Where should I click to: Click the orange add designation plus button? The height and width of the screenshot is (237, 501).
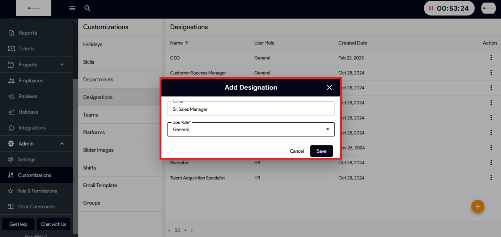pyautogui.click(x=477, y=206)
